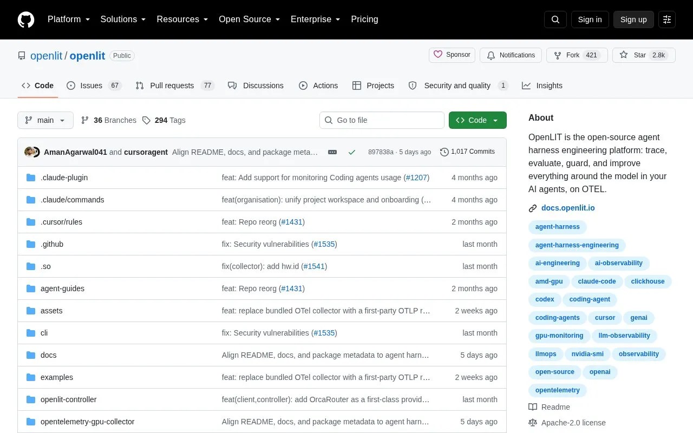The height and width of the screenshot is (433, 693).
Task: Click the search magnifier icon in header
Action: click(x=555, y=19)
